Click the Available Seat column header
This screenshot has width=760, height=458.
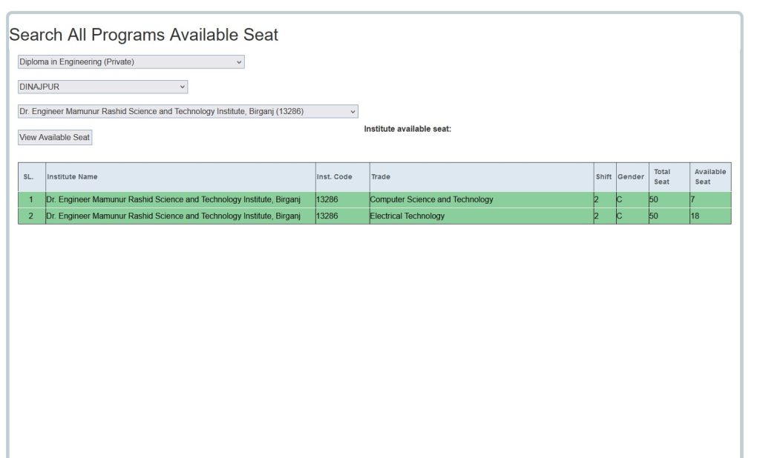[x=710, y=176]
